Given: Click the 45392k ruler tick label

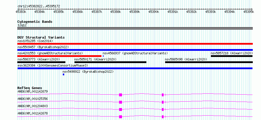Looking at the screenshot, I should coord(192,12).
